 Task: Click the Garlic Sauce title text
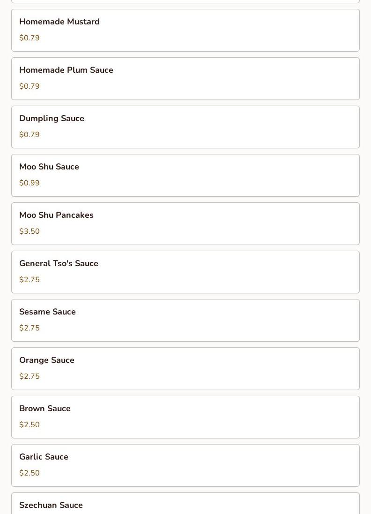pos(44,457)
